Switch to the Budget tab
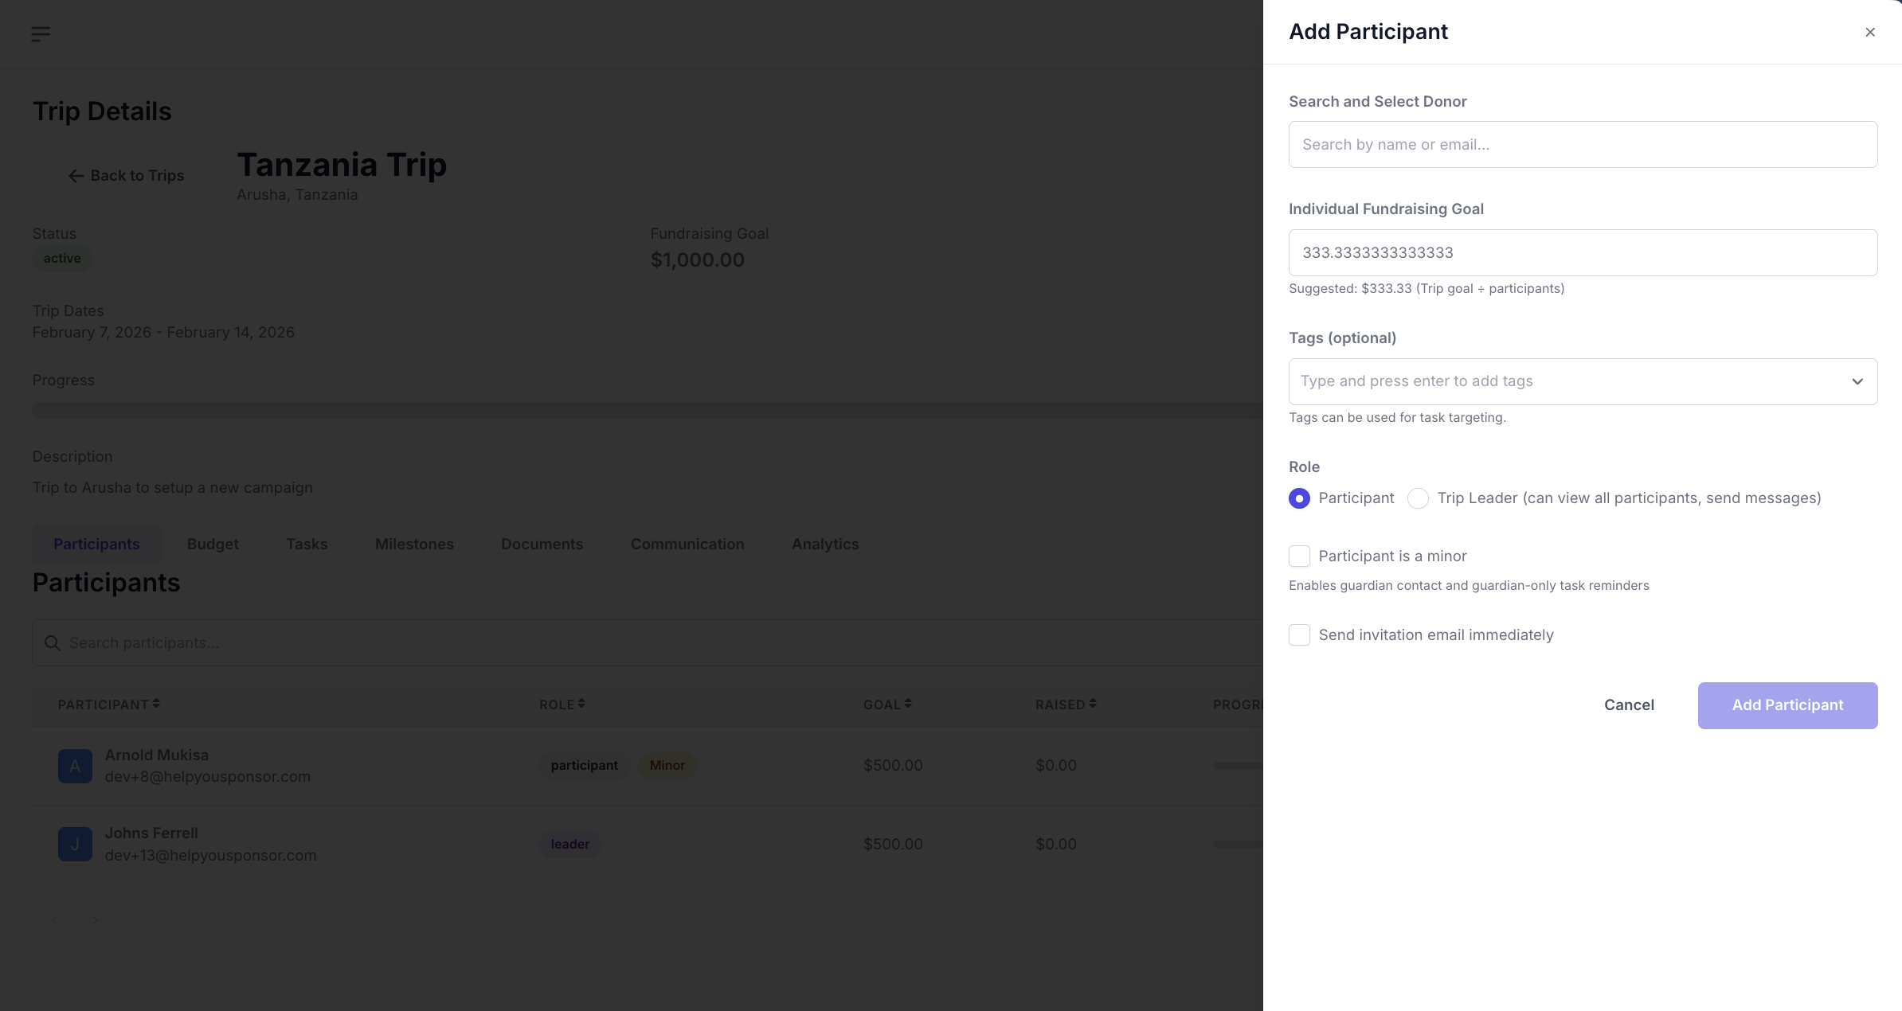The width and height of the screenshot is (1902, 1011). coord(213,545)
